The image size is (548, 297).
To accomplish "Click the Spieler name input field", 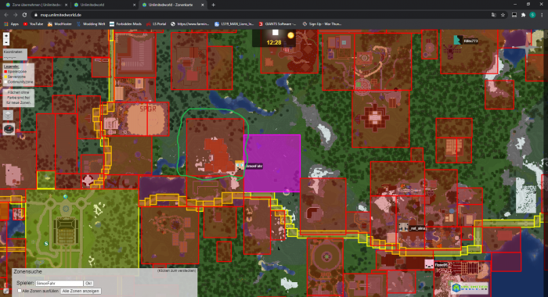I will pos(59,284).
